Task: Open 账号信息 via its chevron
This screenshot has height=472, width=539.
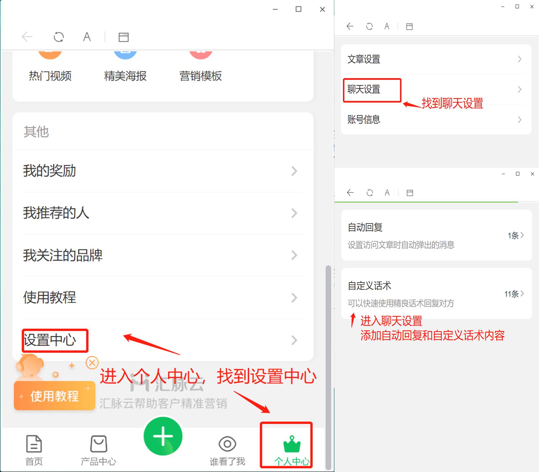Action: pos(519,119)
